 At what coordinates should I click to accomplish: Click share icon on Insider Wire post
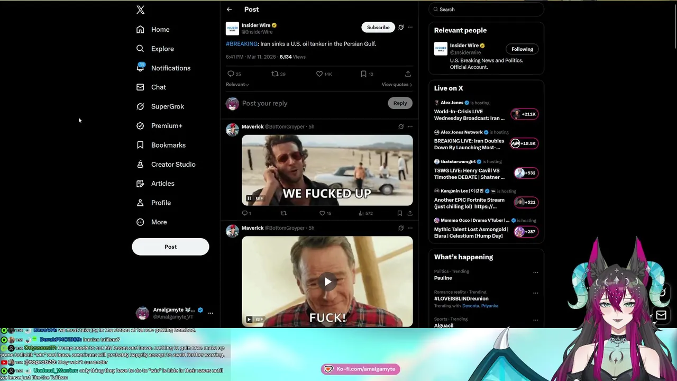[408, 74]
